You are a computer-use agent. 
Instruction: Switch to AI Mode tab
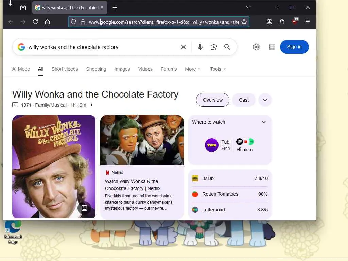click(x=21, y=69)
